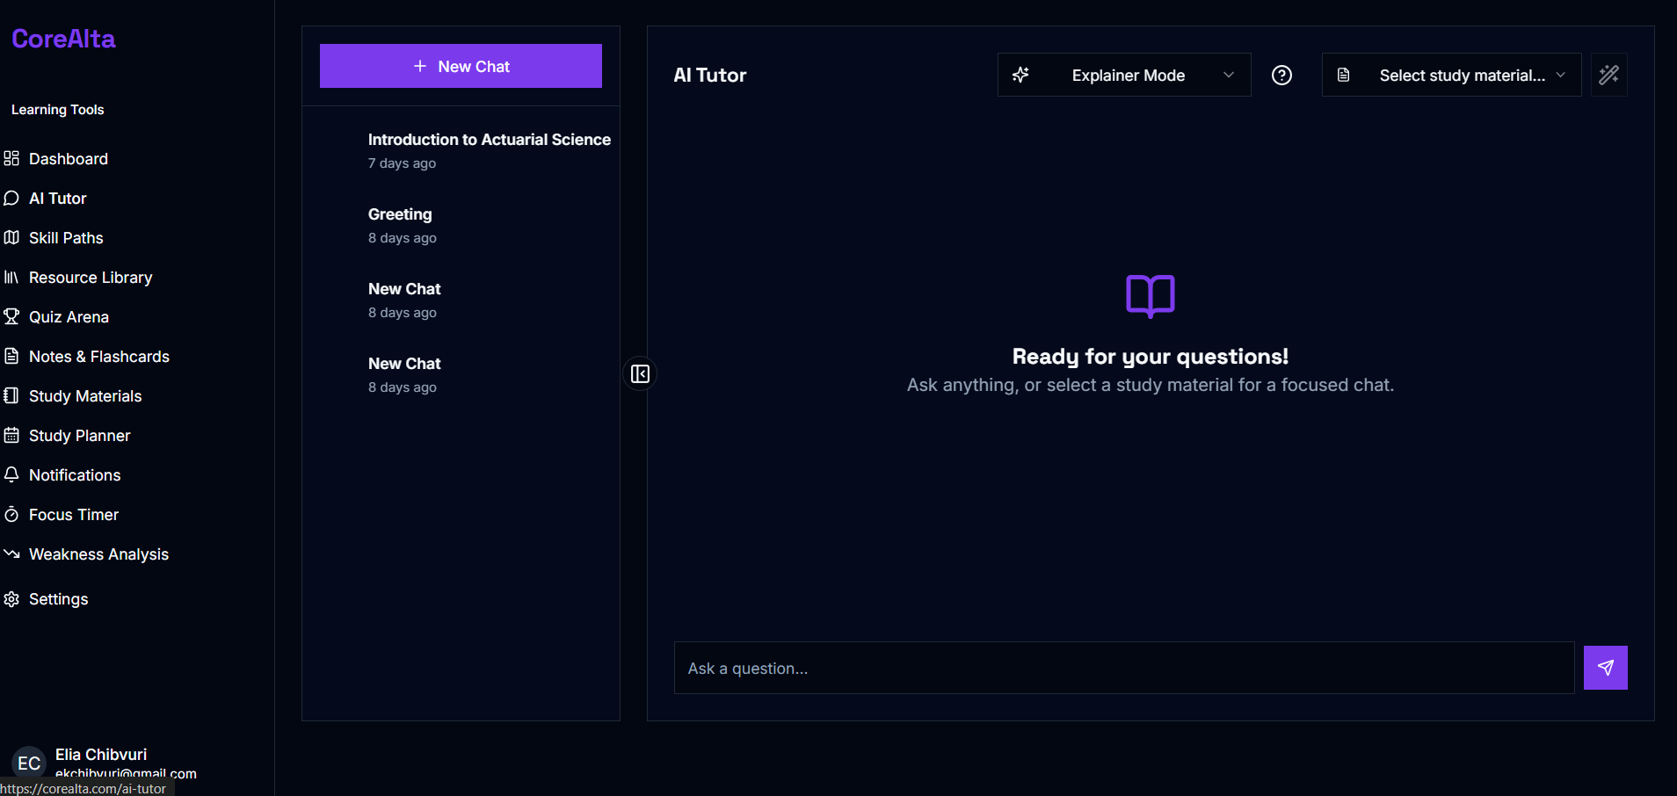Expand the Select study material dropdown
Image resolution: width=1677 pixels, height=796 pixels.
[x=1464, y=75]
